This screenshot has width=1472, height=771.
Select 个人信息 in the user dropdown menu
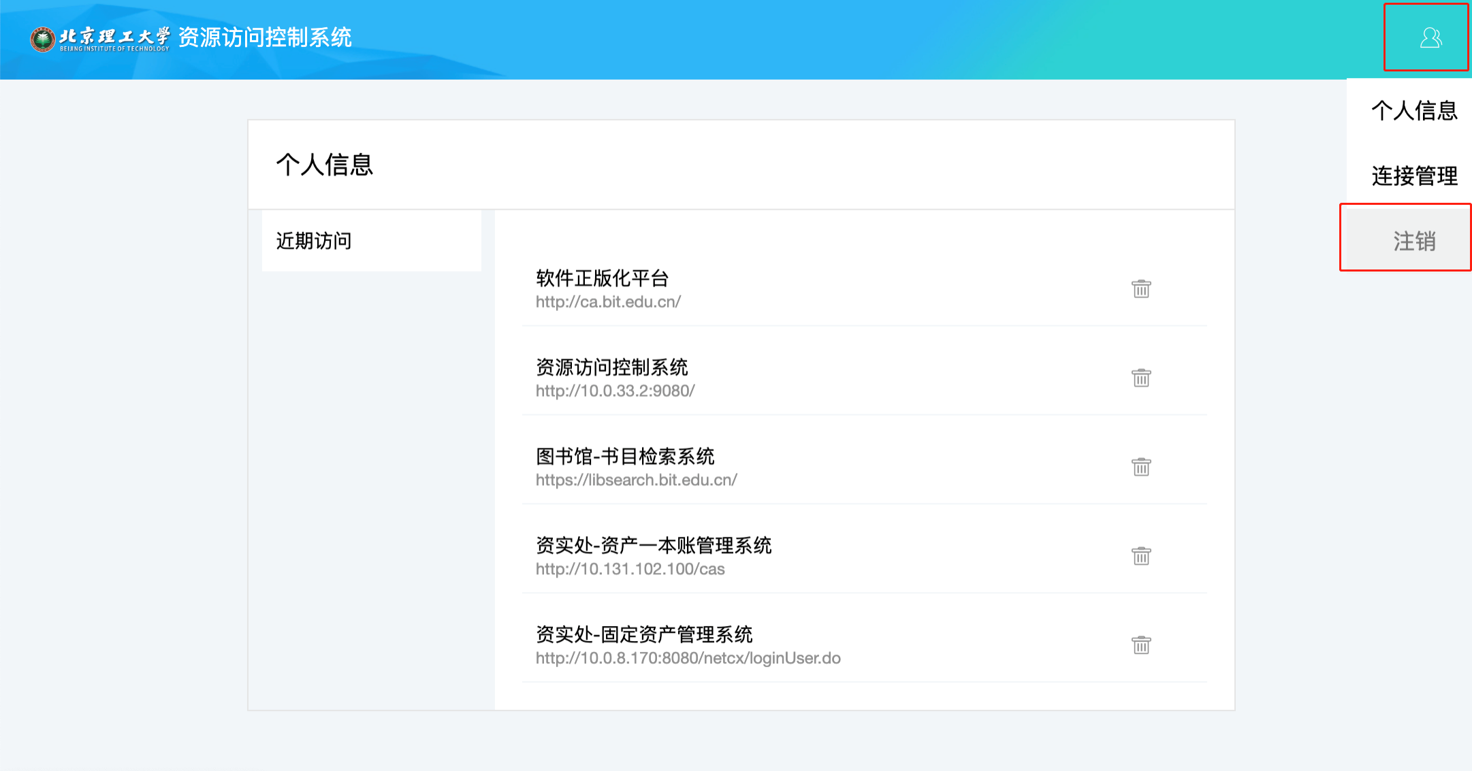coord(1413,110)
